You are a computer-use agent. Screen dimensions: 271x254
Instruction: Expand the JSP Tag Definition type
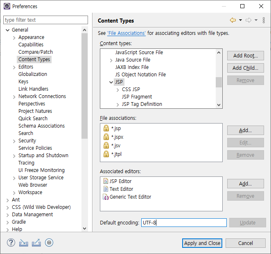(118, 105)
